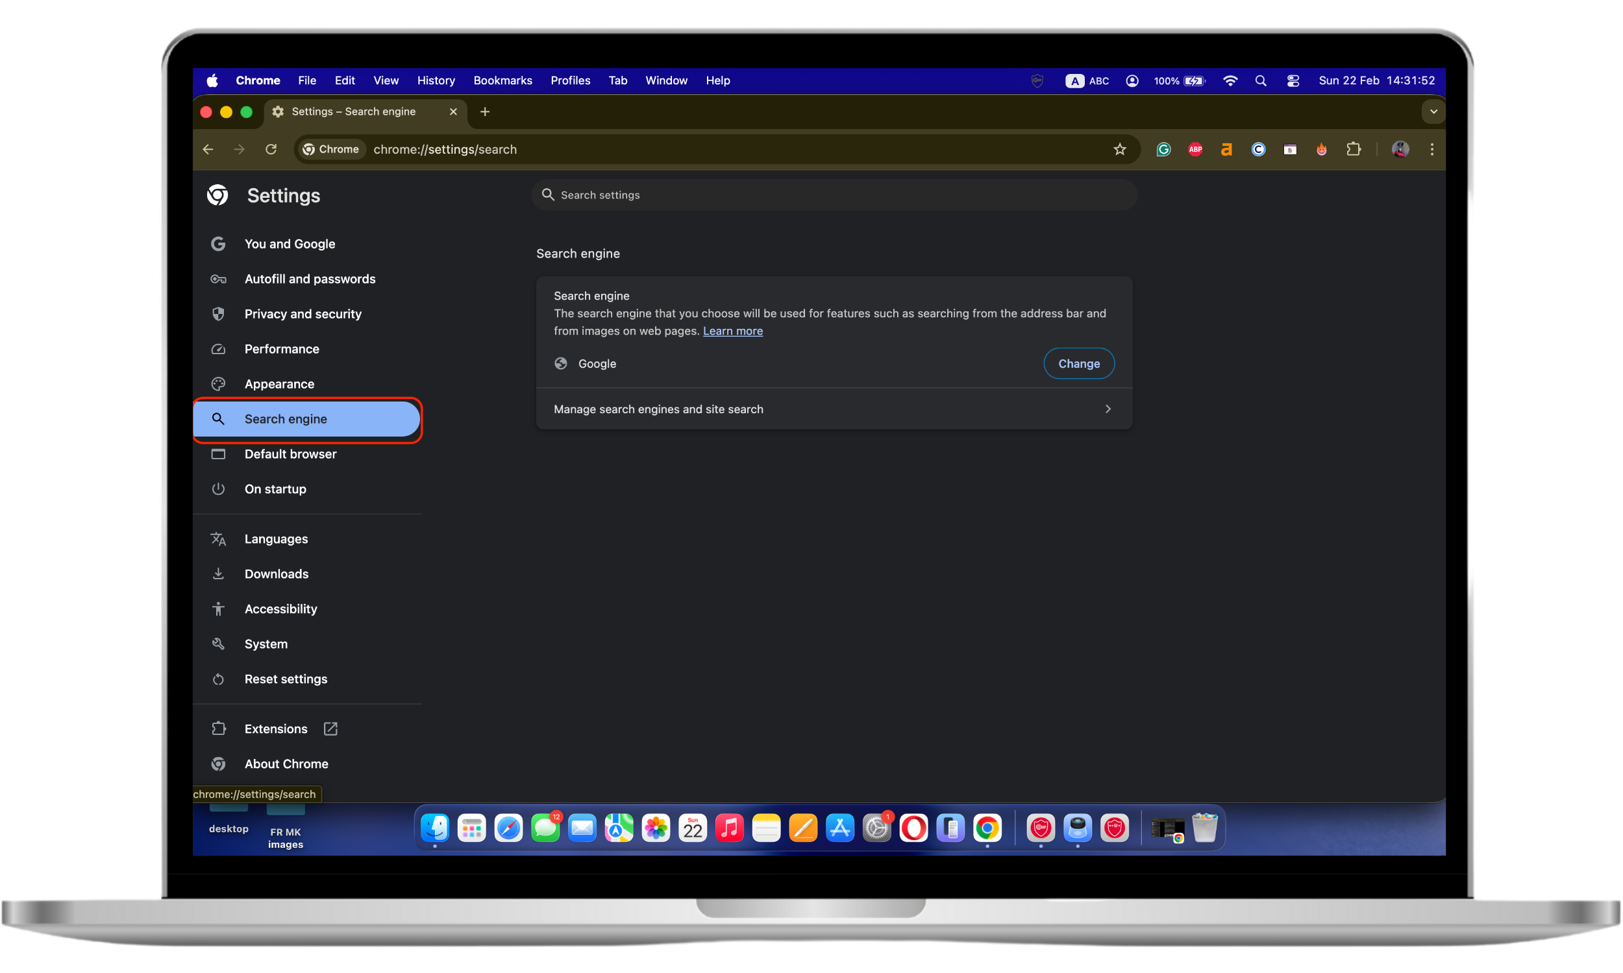Open the Learn more link
The height and width of the screenshot is (973, 1623).
733,331
